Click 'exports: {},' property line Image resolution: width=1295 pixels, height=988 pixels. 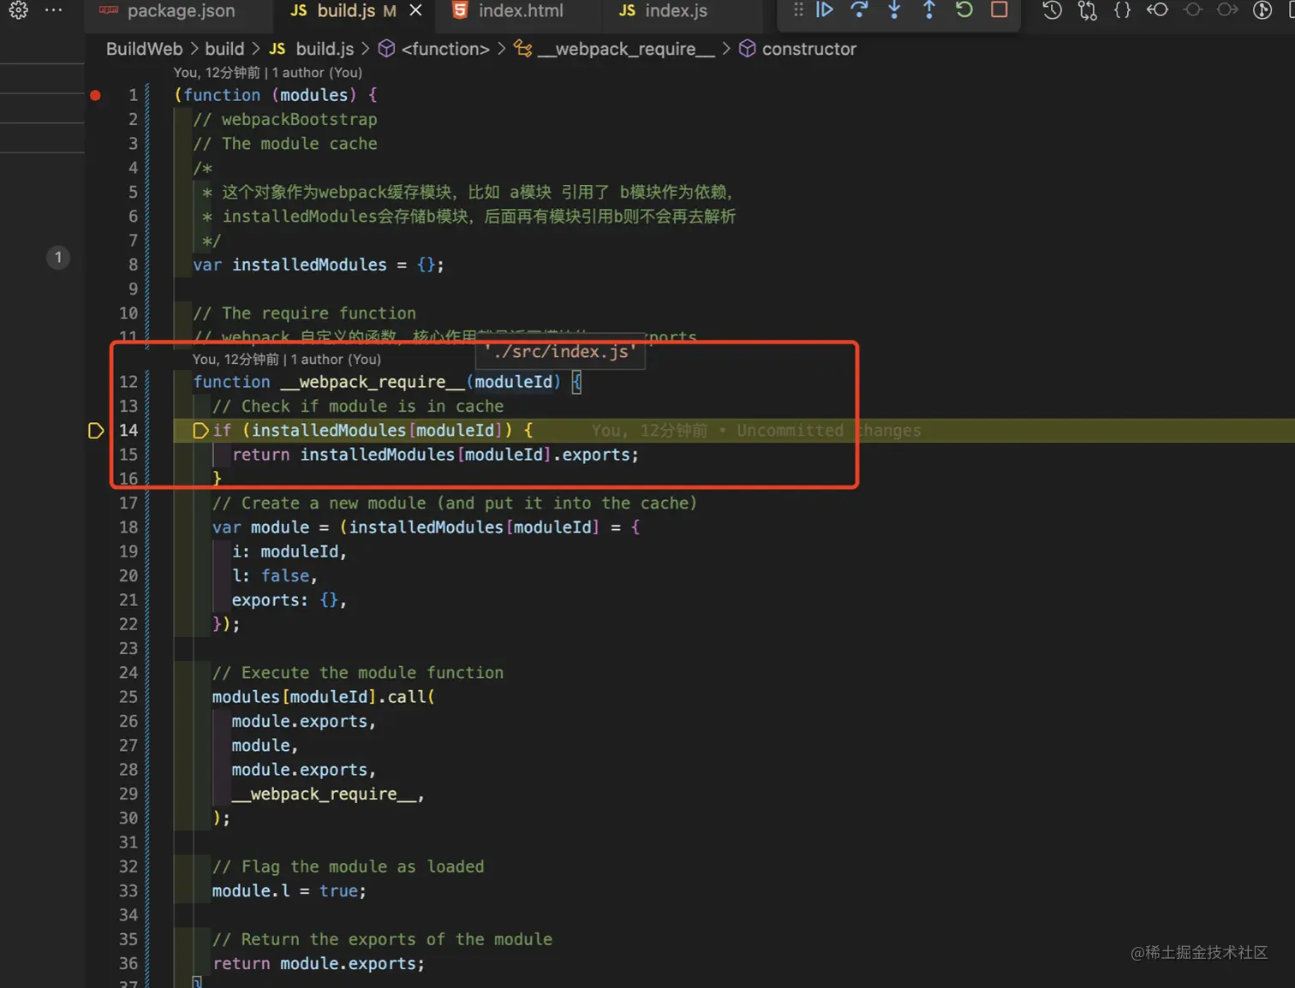(289, 600)
